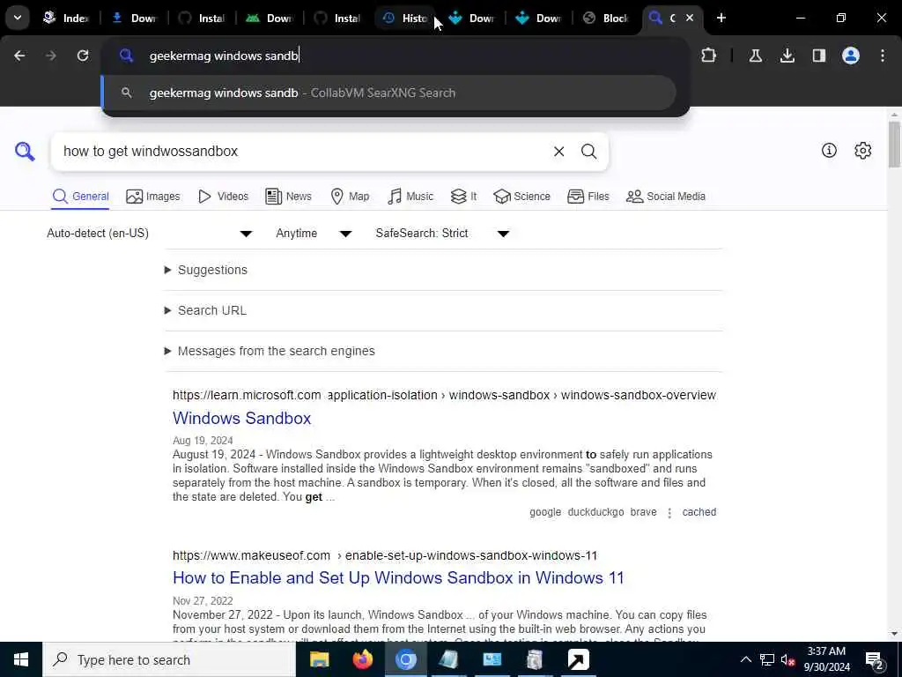Select the Images category tab

[x=153, y=197]
